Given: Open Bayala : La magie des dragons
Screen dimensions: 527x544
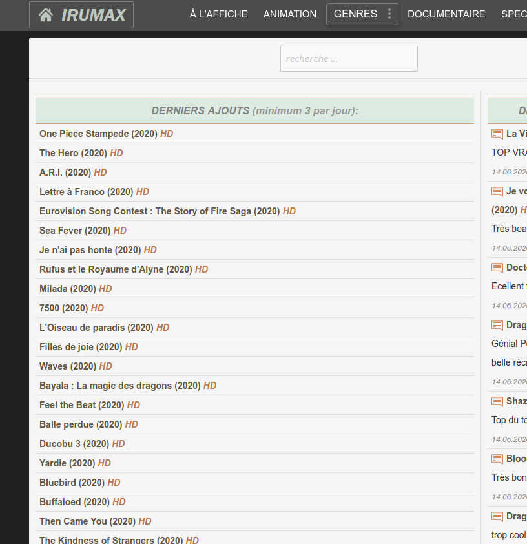Looking at the screenshot, I should [x=128, y=386].
